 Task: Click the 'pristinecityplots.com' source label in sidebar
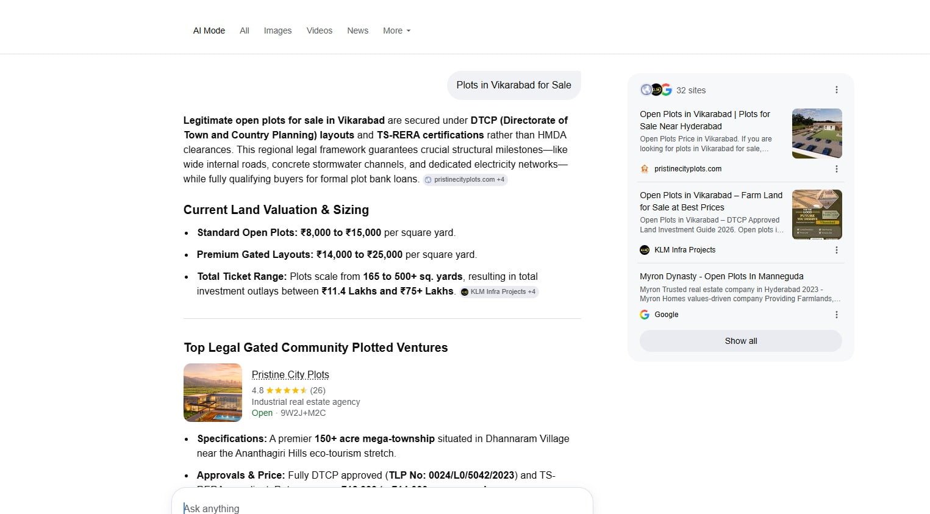coord(688,169)
